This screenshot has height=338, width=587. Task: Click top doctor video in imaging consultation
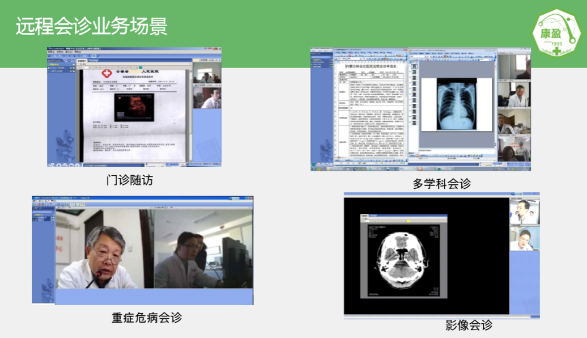(524, 211)
